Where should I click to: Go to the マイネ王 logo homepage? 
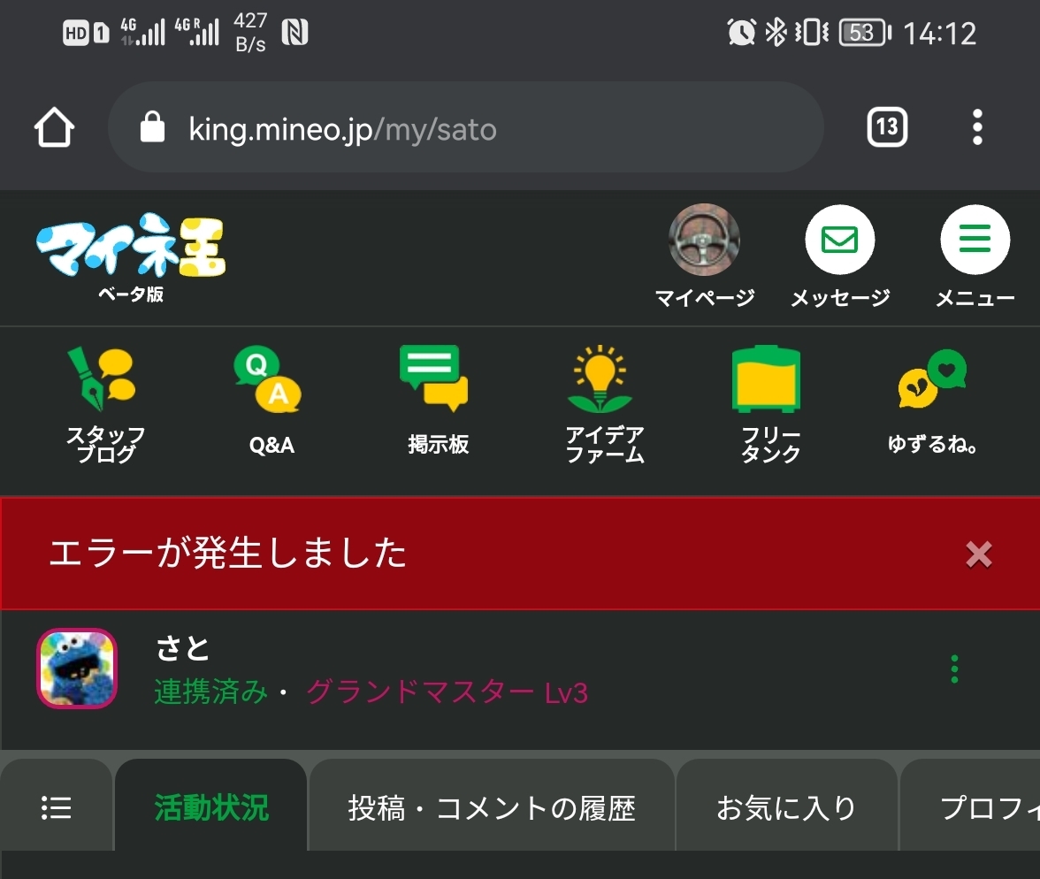pos(131,257)
